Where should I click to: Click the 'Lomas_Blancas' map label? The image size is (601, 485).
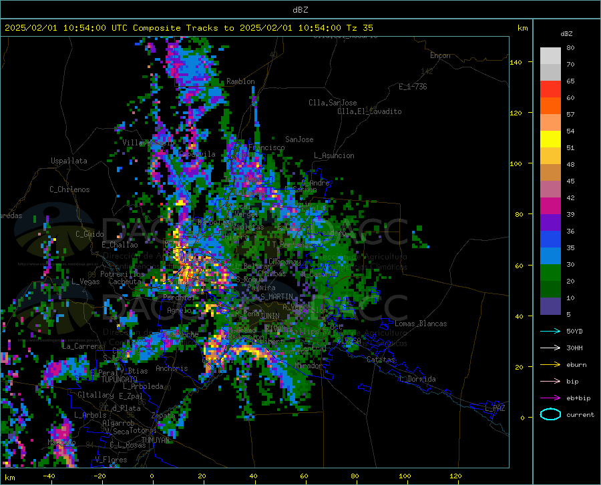[421, 324]
